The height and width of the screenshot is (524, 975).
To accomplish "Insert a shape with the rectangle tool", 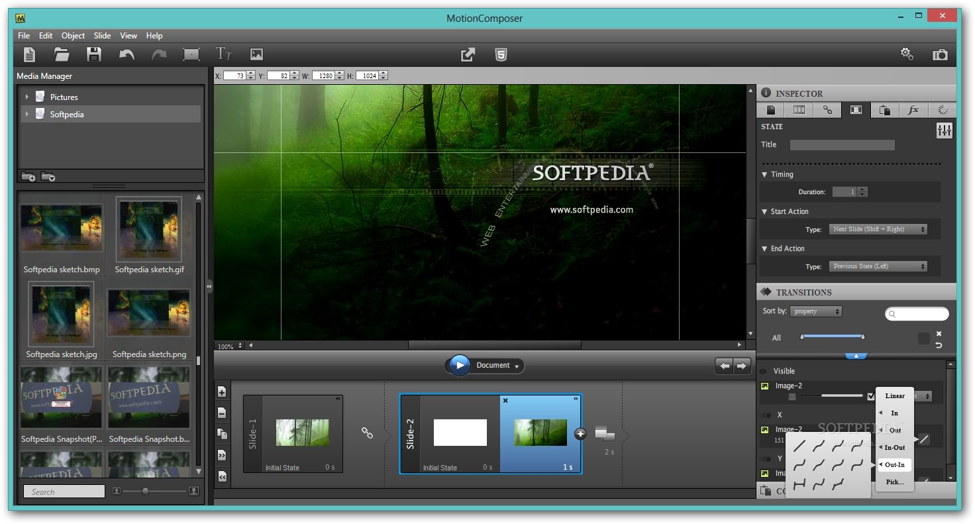I will [191, 55].
